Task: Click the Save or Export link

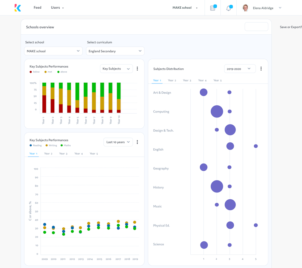Action: pyautogui.click(x=290, y=27)
